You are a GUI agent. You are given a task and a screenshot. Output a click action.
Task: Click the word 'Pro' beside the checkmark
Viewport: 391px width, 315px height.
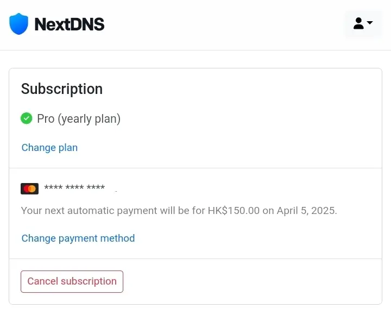46,119
